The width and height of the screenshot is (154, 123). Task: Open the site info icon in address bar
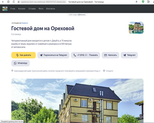(8, 2)
